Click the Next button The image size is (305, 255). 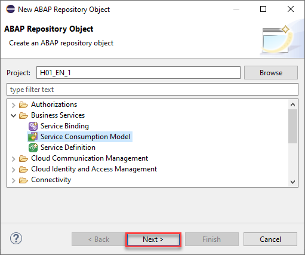click(153, 239)
